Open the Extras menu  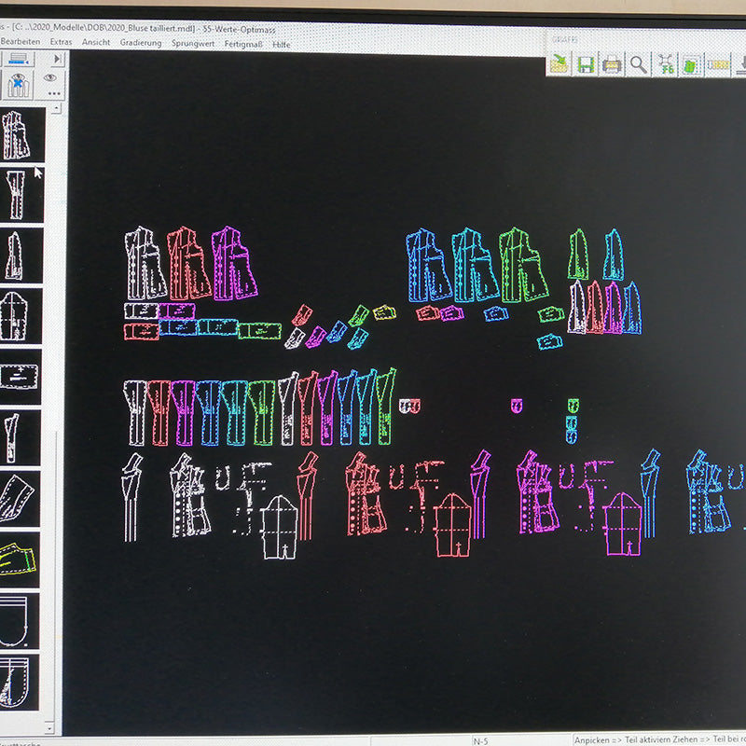point(61,43)
